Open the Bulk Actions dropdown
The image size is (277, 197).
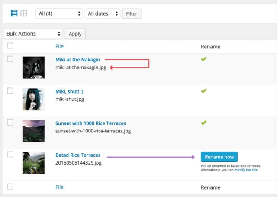point(33,34)
